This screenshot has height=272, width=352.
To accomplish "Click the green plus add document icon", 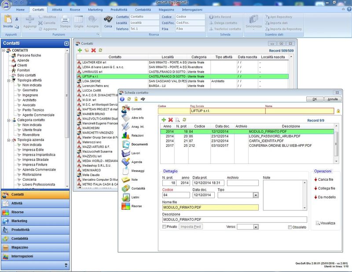I will [x=164, y=119].
